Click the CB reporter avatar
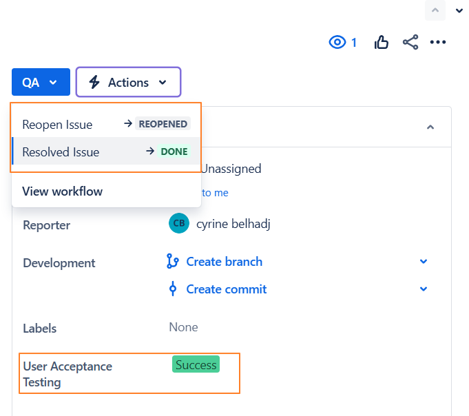 coord(178,224)
